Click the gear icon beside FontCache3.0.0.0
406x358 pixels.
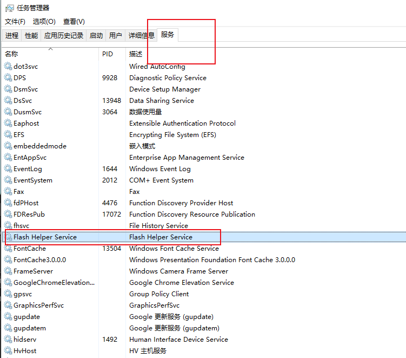click(8, 260)
